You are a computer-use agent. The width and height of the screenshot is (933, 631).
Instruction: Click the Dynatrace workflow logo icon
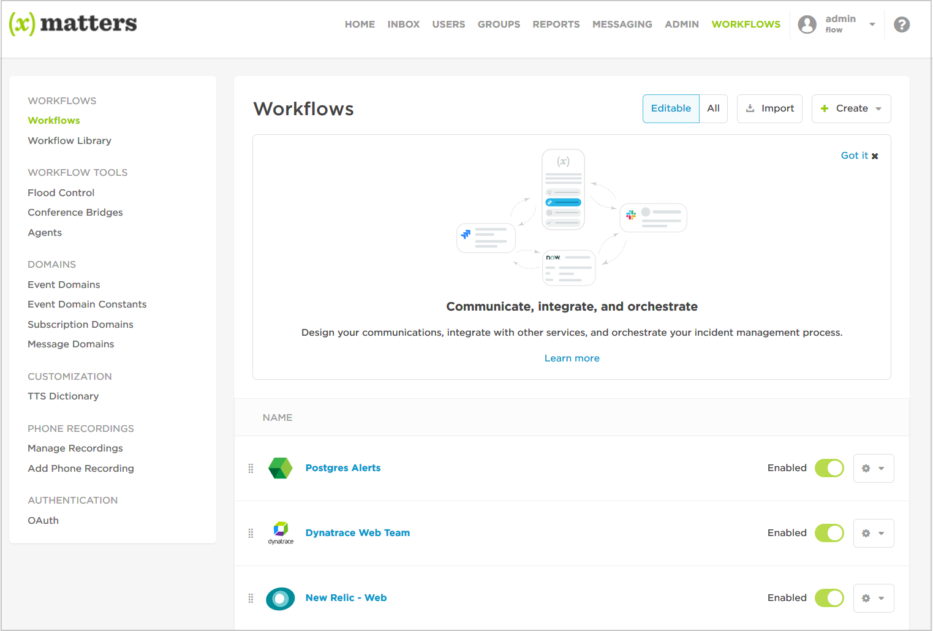(x=281, y=533)
